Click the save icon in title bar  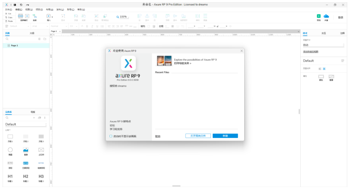point(15,5)
